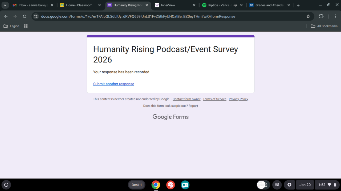The height and width of the screenshot is (191, 341).
Task: Report this form as suspicious
Action: pyautogui.click(x=193, y=106)
